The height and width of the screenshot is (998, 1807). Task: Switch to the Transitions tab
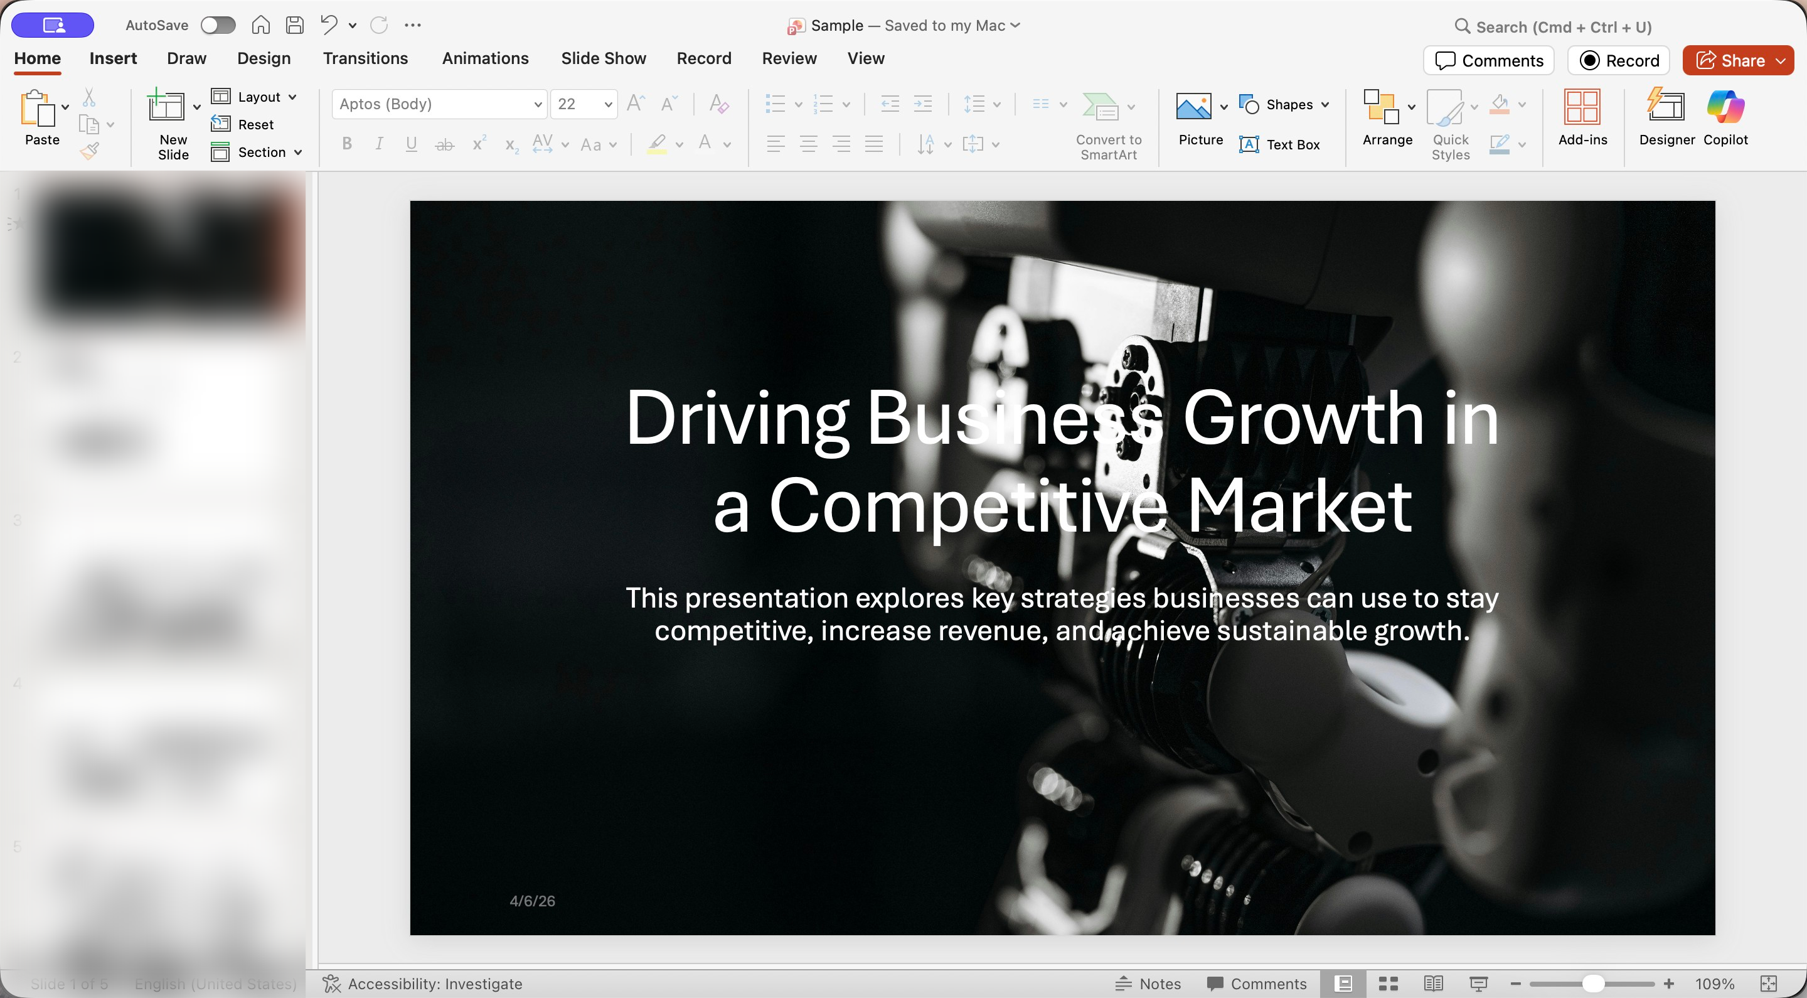tap(365, 58)
